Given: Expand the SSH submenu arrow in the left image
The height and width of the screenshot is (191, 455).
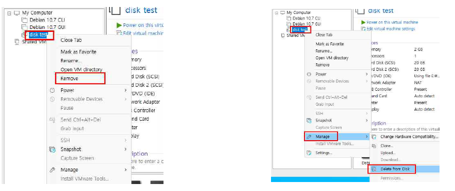Looking at the screenshot, I should coord(125,140).
